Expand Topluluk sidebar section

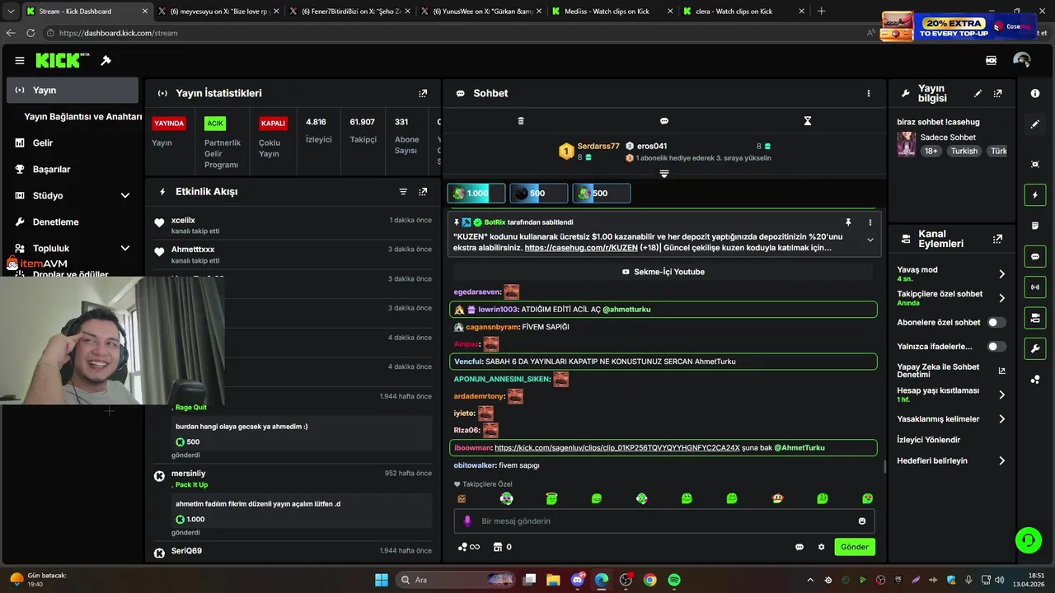125,248
